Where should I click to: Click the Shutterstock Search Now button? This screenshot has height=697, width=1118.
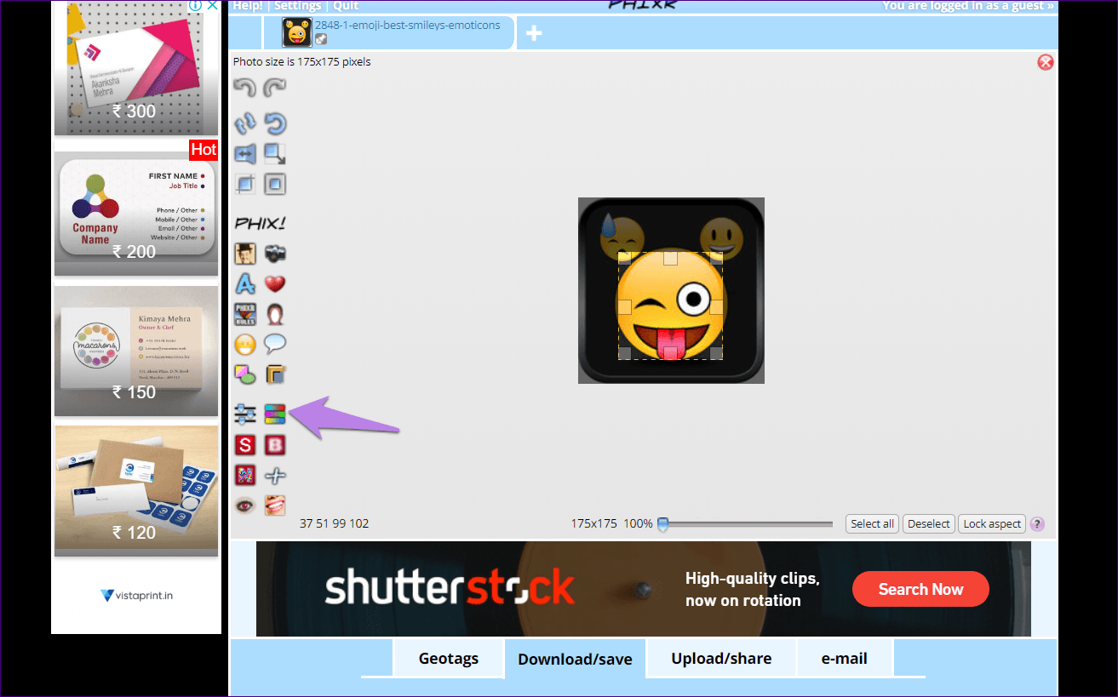920,589
